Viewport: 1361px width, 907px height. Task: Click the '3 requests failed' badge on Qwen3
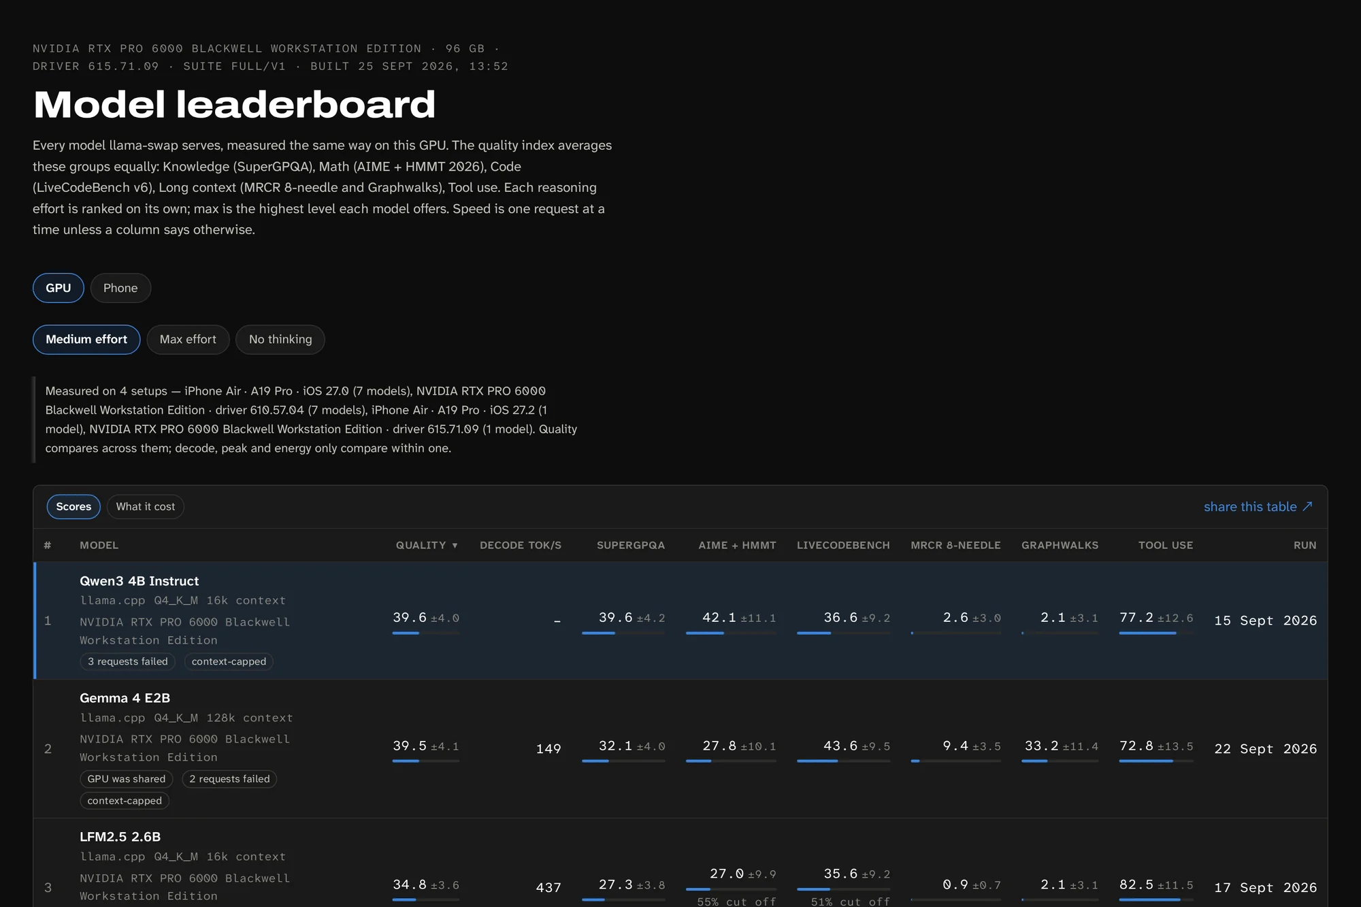click(x=128, y=661)
